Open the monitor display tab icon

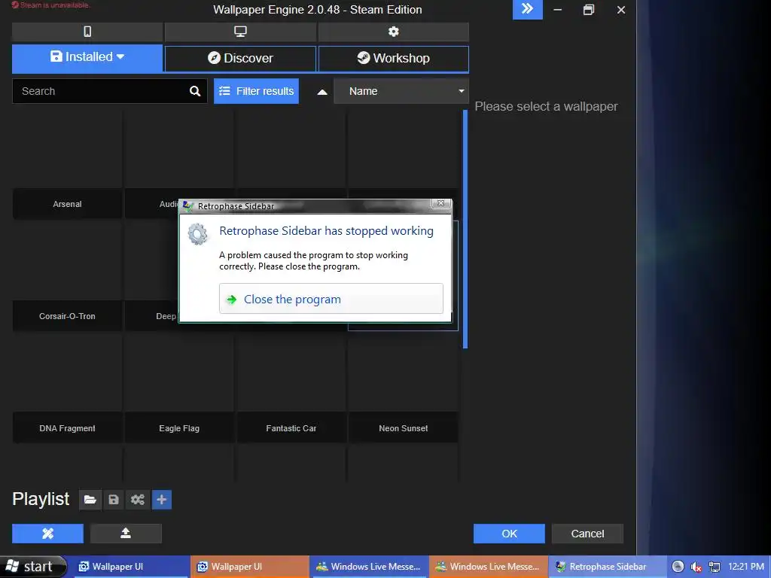point(240,32)
